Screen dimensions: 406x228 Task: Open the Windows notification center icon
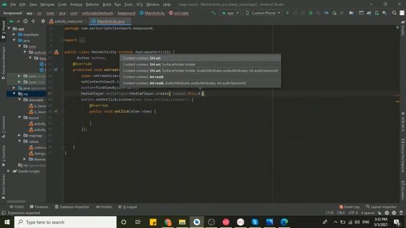pos(397,222)
